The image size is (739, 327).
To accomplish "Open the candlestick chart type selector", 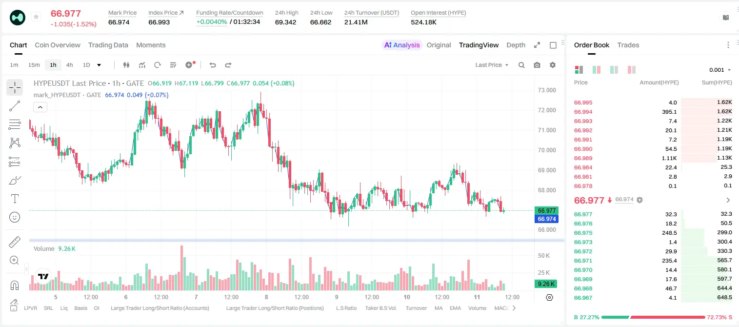I will [x=126, y=65].
